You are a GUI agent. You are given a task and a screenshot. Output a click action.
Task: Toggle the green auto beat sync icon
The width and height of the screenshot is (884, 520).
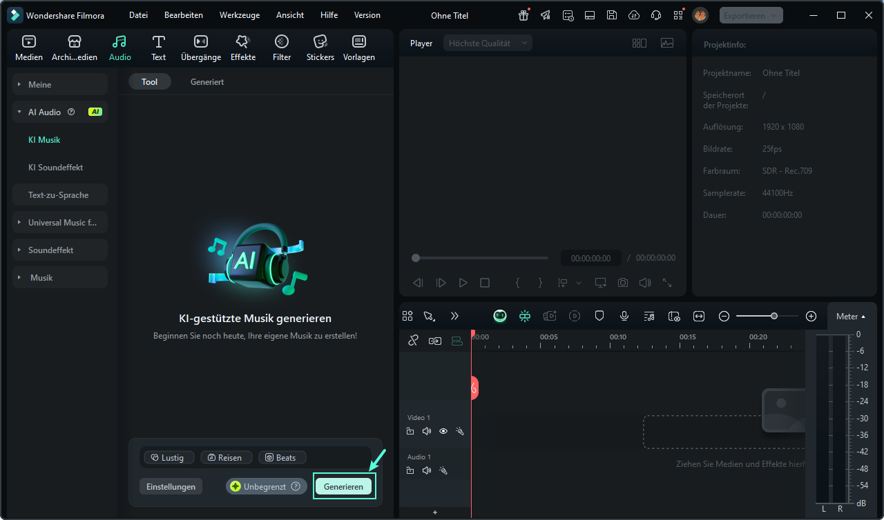[x=525, y=316]
